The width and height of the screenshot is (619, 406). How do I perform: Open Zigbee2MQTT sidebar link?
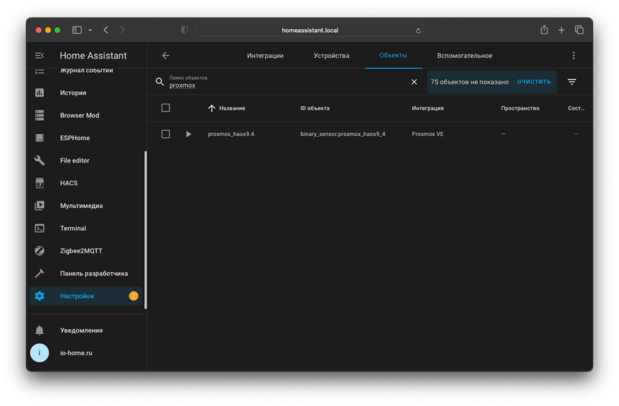(x=81, y=251)
